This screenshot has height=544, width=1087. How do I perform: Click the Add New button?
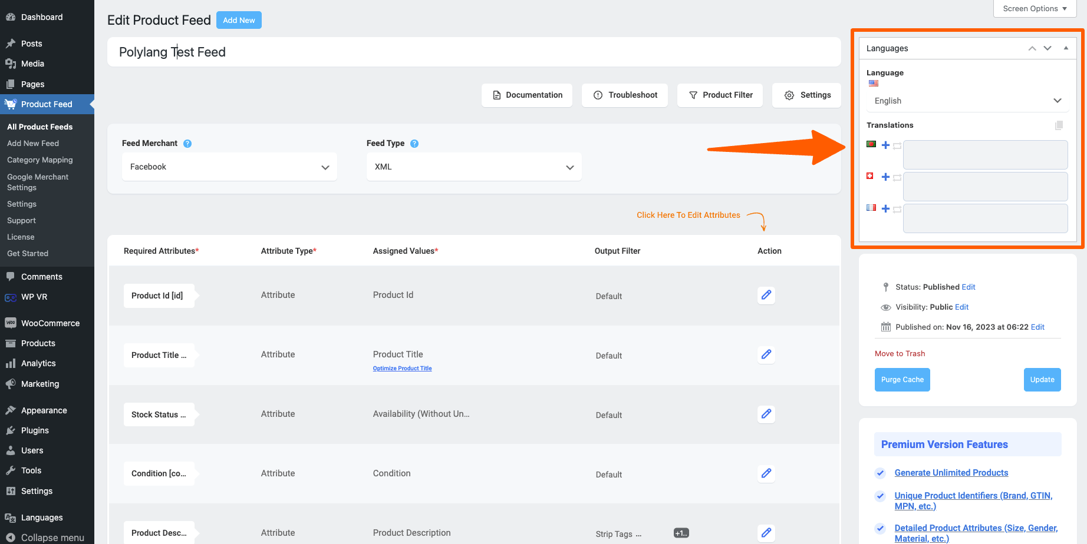tap(239, 20)
